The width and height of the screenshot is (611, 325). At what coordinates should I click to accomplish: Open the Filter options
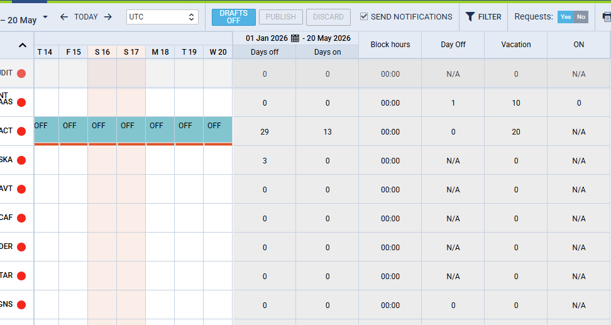(483, 17)
